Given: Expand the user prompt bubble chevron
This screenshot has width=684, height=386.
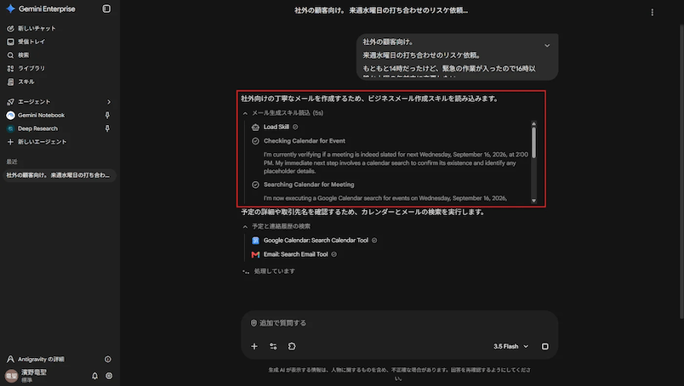Looking at the screenshot, I should point(547,46).
